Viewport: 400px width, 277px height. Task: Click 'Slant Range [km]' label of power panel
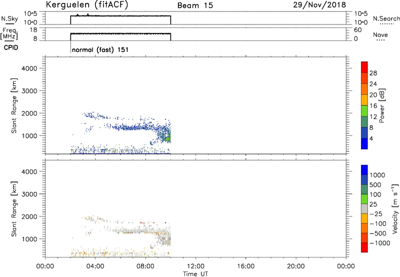(14, 105)
